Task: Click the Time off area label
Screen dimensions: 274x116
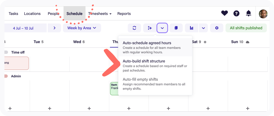Action: click(18, 52)
